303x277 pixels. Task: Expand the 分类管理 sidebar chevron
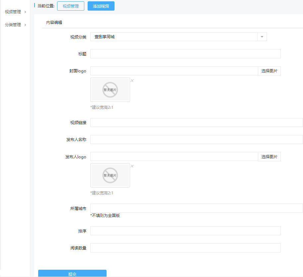25,25
